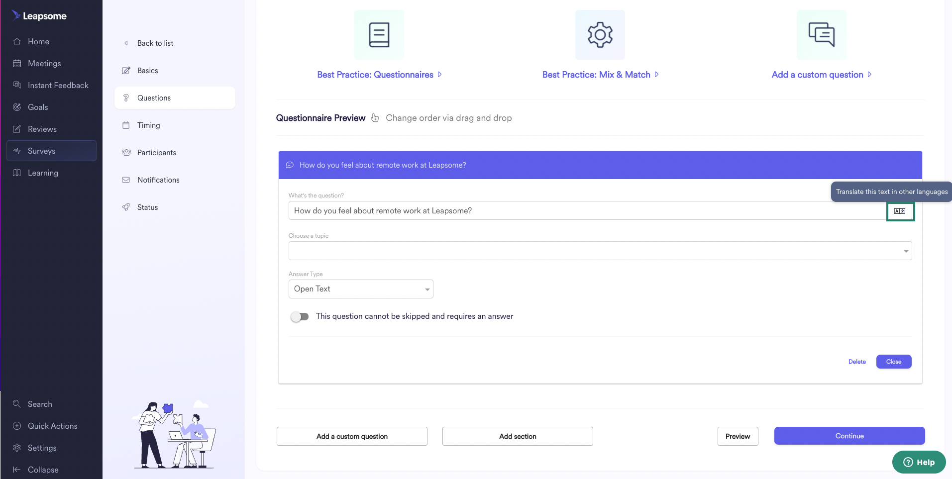The height and width of the screenshot is (479, 952).
Task: Click the Participants people icon
Action: point(126,153)
